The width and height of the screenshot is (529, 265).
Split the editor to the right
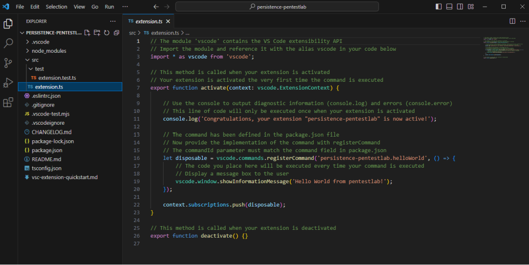[512, 21]
